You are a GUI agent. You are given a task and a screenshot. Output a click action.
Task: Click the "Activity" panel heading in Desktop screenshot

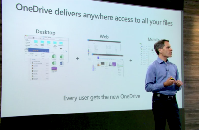(33, 60)
